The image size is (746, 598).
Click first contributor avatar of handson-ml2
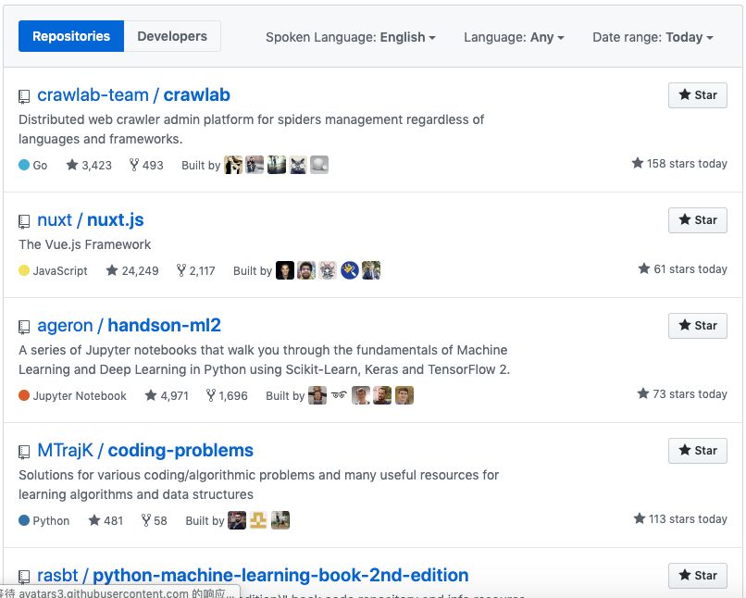click(317, 395)
